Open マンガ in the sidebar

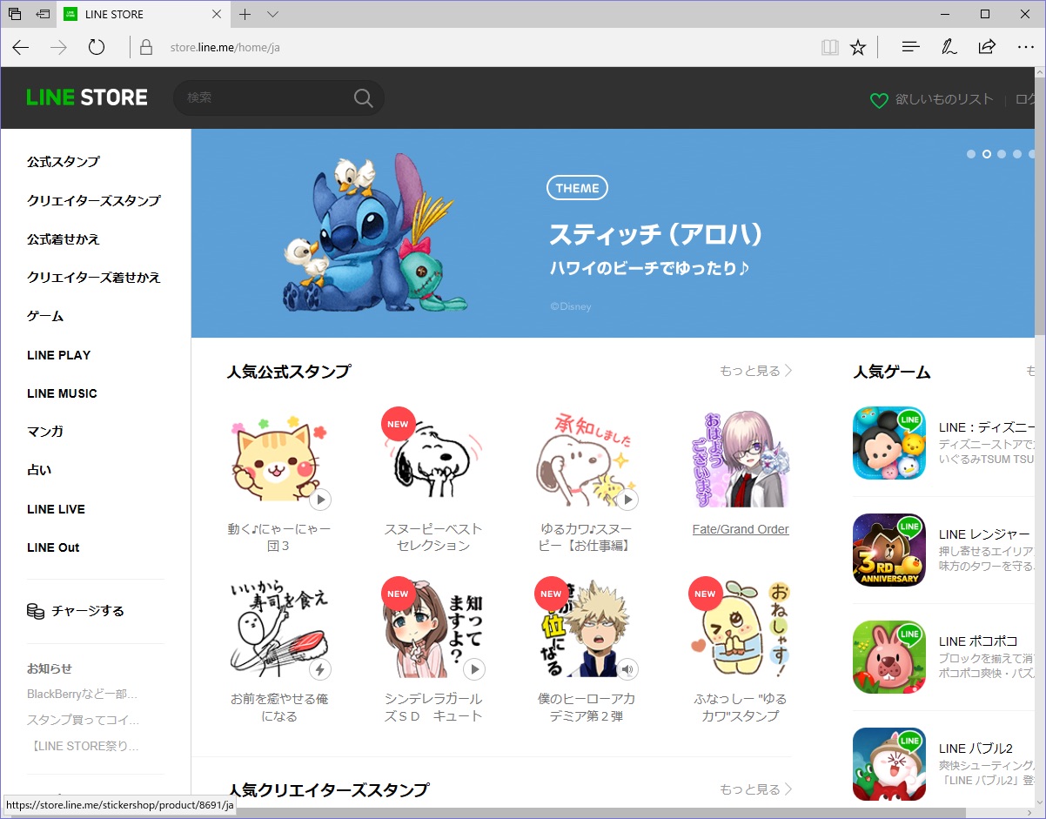click(45, 432)
